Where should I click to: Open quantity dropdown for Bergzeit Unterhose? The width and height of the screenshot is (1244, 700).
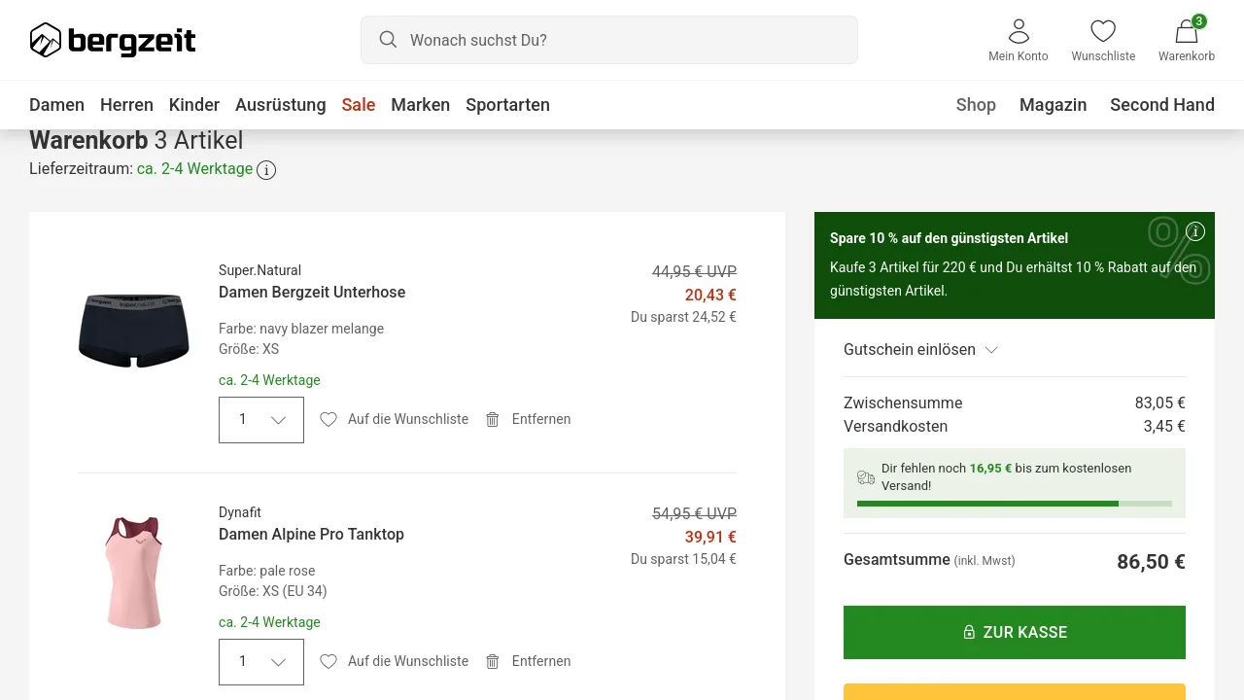[261, 420]
